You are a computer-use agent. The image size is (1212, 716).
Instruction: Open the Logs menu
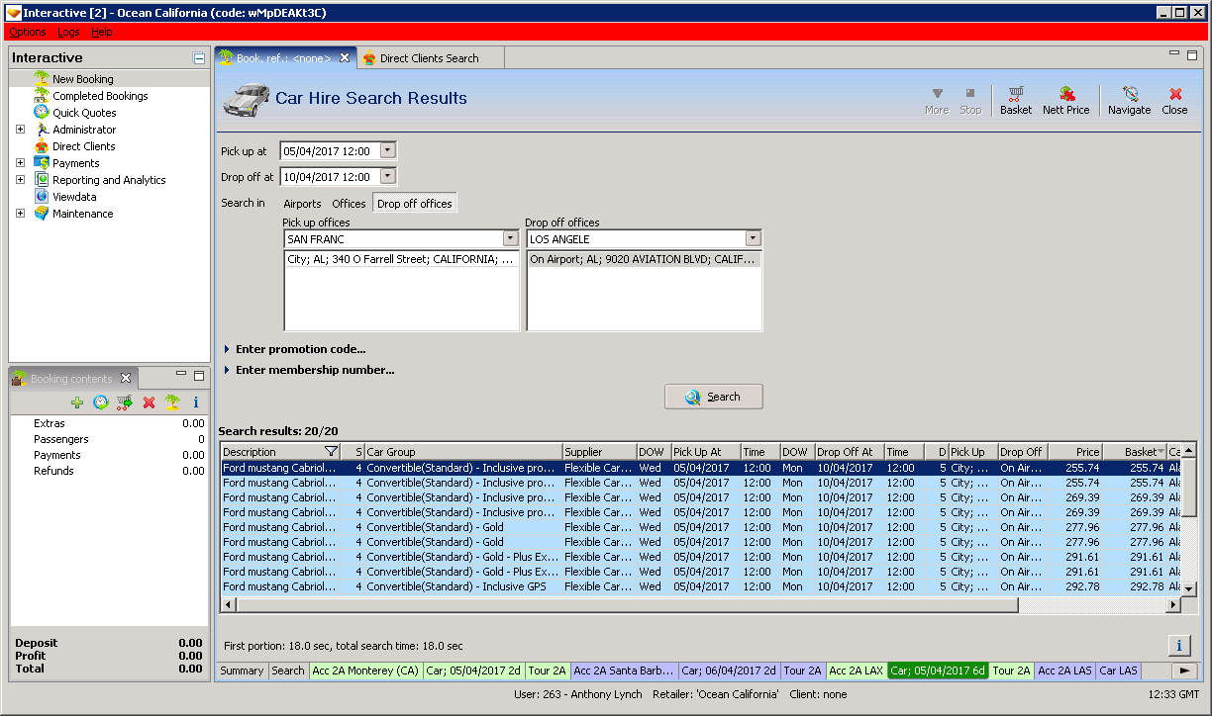click(68, 33)
